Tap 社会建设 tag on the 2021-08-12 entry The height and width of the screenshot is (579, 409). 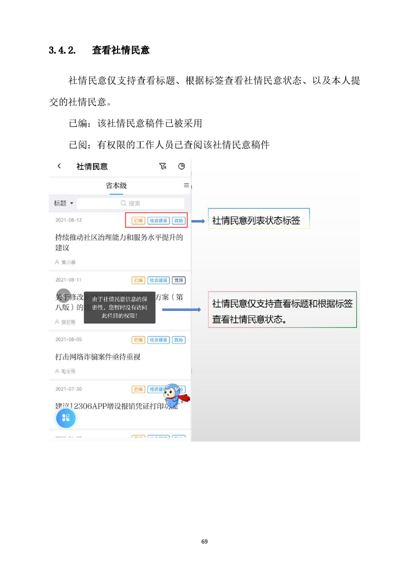point(158,220)
